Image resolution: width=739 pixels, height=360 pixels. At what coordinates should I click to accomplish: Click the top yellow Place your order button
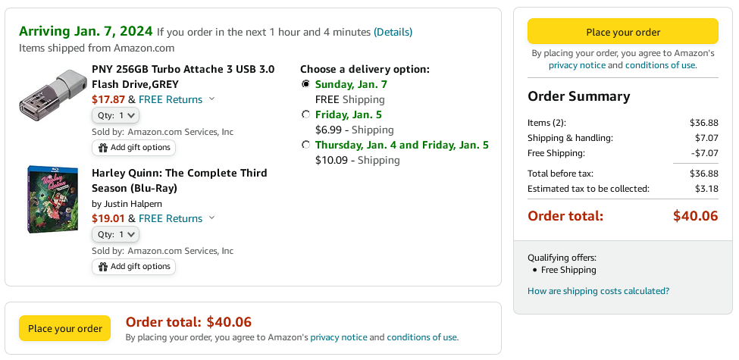(x=623, y=32)
